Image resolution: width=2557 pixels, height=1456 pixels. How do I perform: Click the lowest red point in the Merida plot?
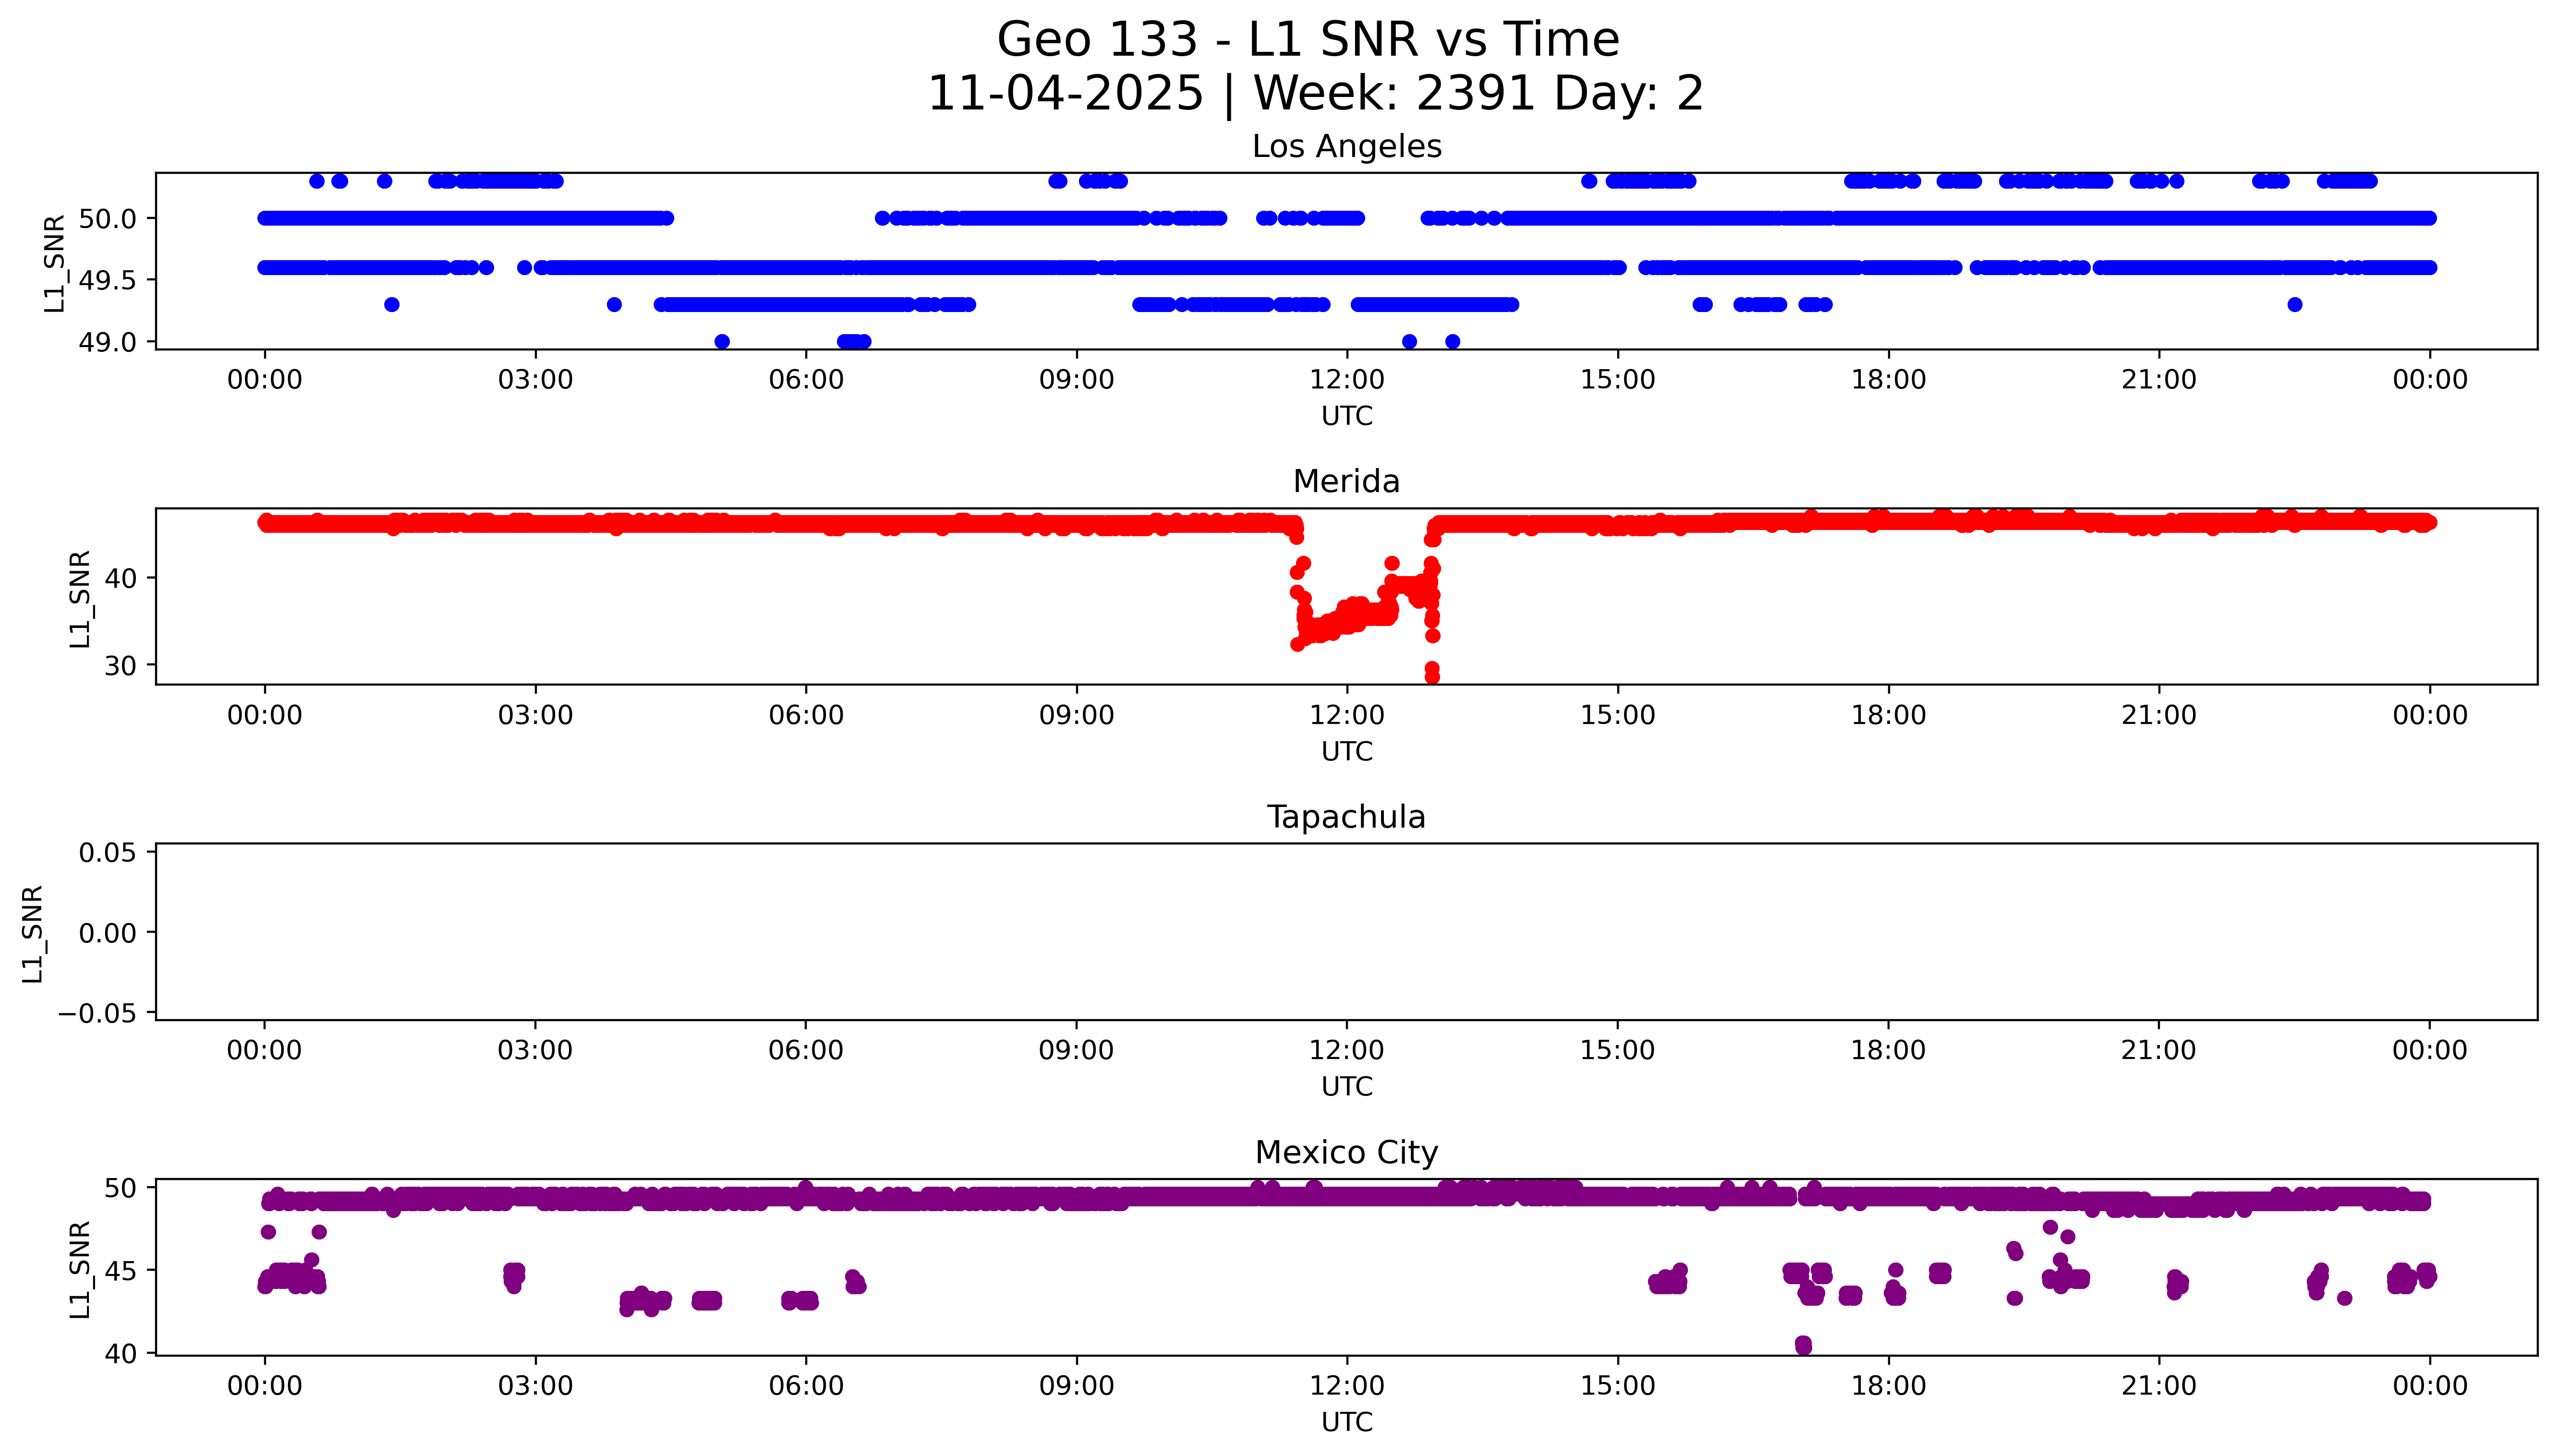1432,677
